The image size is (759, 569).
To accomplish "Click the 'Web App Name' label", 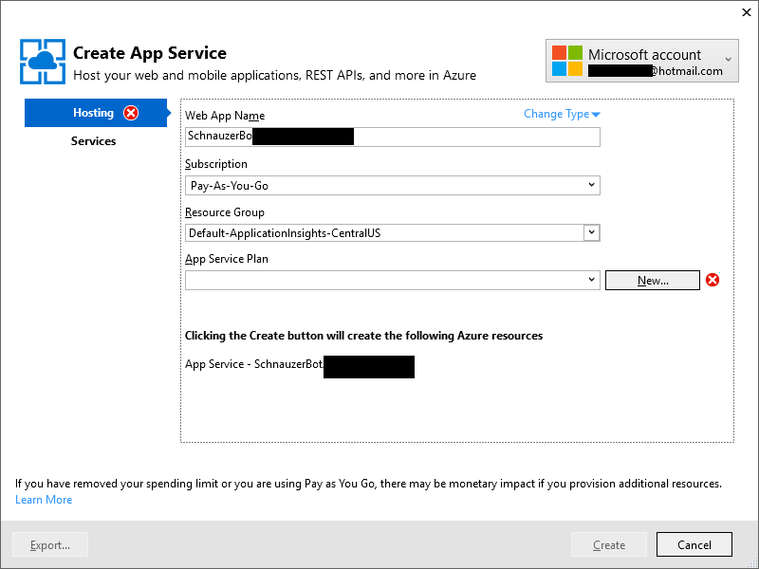I will pos(225,116).
